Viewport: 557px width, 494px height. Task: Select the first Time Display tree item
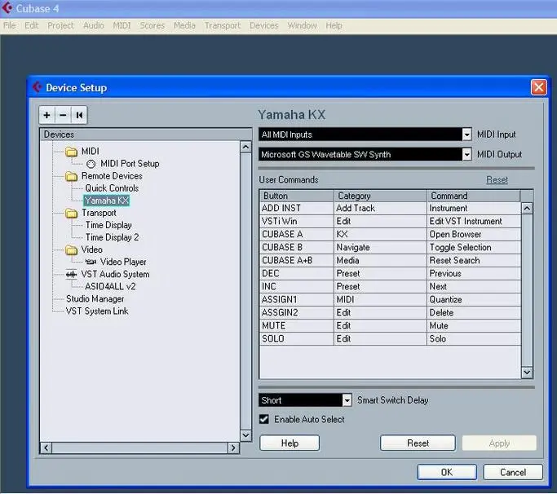point(108,225)
